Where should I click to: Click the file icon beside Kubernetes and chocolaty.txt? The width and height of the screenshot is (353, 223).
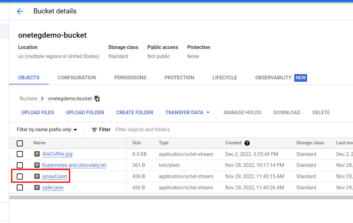37,165
